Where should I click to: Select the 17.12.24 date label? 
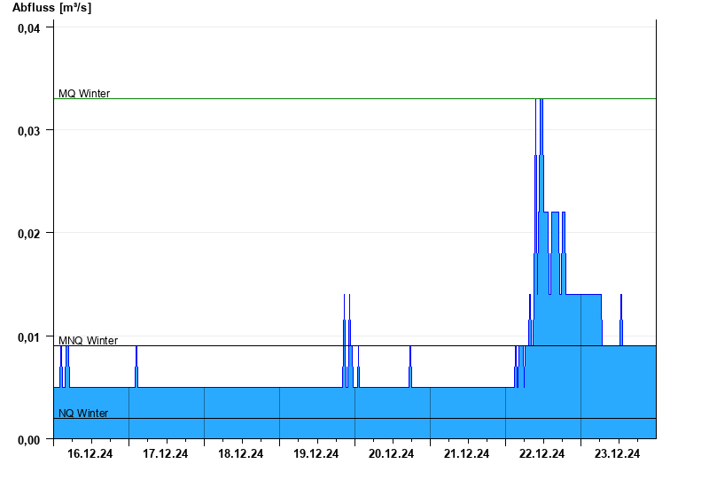[x=166, y=453]
